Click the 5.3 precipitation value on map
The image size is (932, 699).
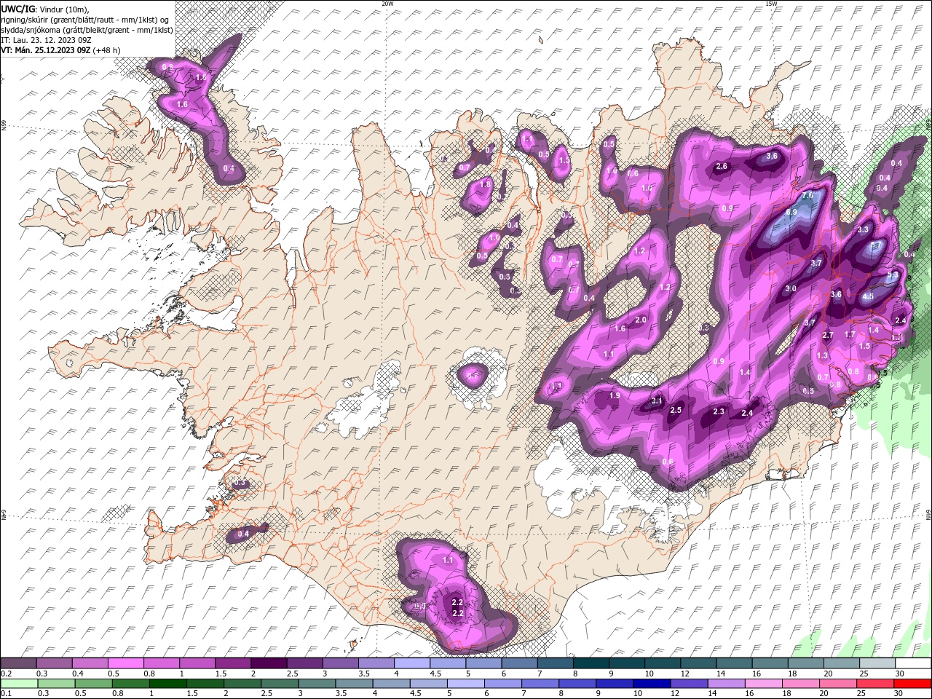click(893, 275)
